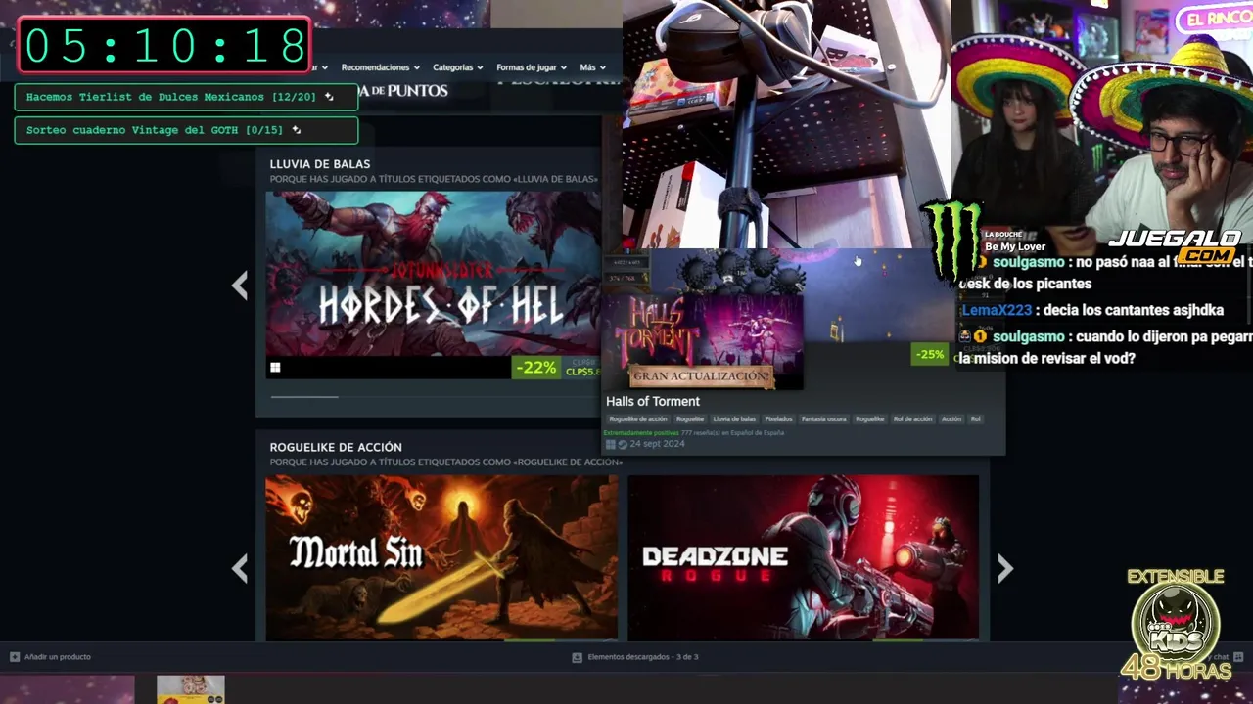Click the -22% discount badge on Hordes of Hel
Screen dimensions: 1253x704
(x=535, y=368)
